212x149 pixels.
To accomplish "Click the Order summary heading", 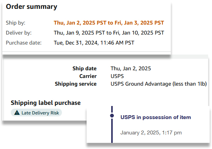I will pos(32,7).
